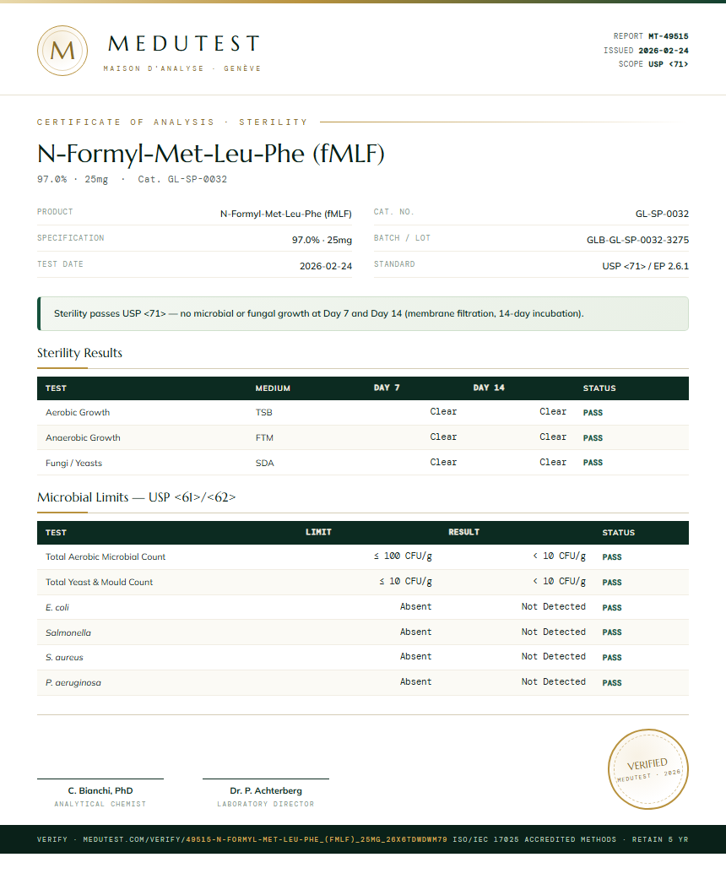Click the E. coli row label

coord(57,608)
